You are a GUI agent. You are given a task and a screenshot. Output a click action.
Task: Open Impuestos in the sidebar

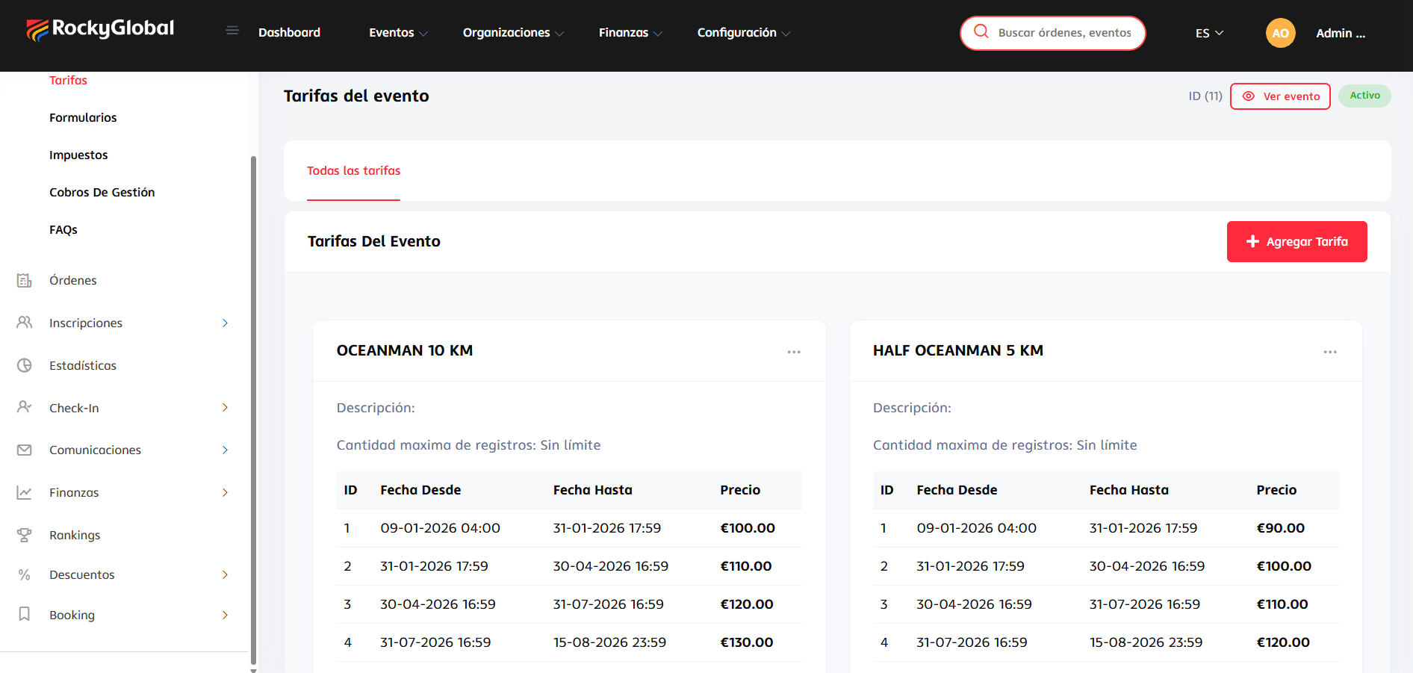(x=78, y=155)
